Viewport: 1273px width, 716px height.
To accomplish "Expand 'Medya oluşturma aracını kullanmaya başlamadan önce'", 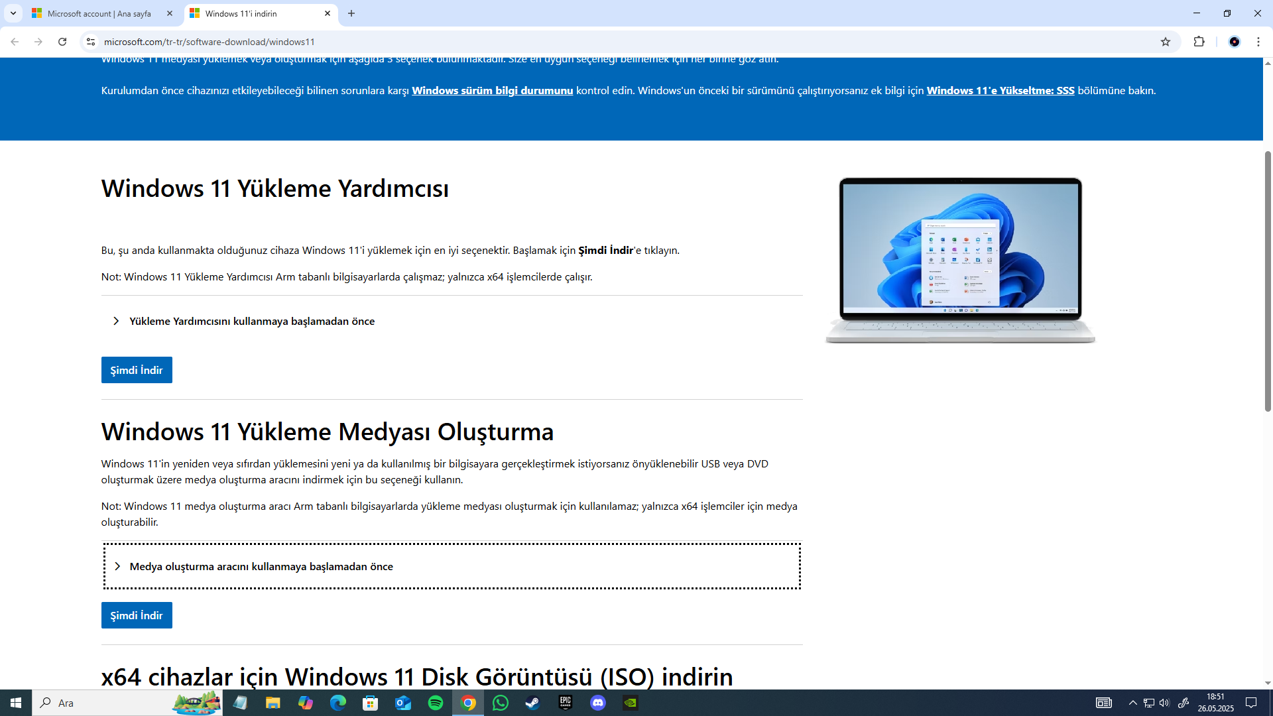I will [261, 566].
